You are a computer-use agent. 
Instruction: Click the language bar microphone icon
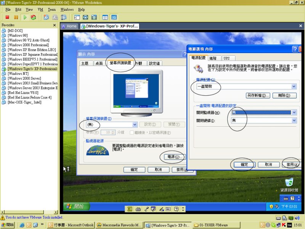point(146,209)
